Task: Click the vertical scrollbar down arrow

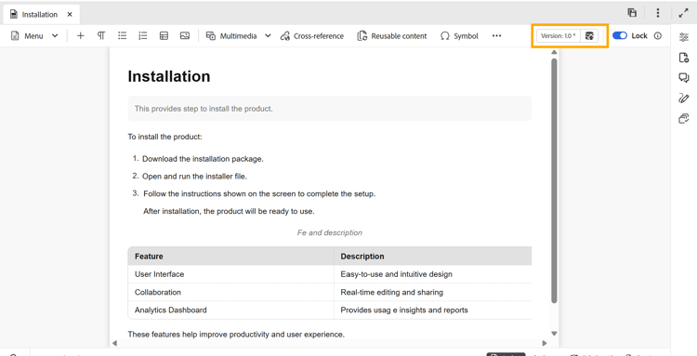Action: pos(554,334)
